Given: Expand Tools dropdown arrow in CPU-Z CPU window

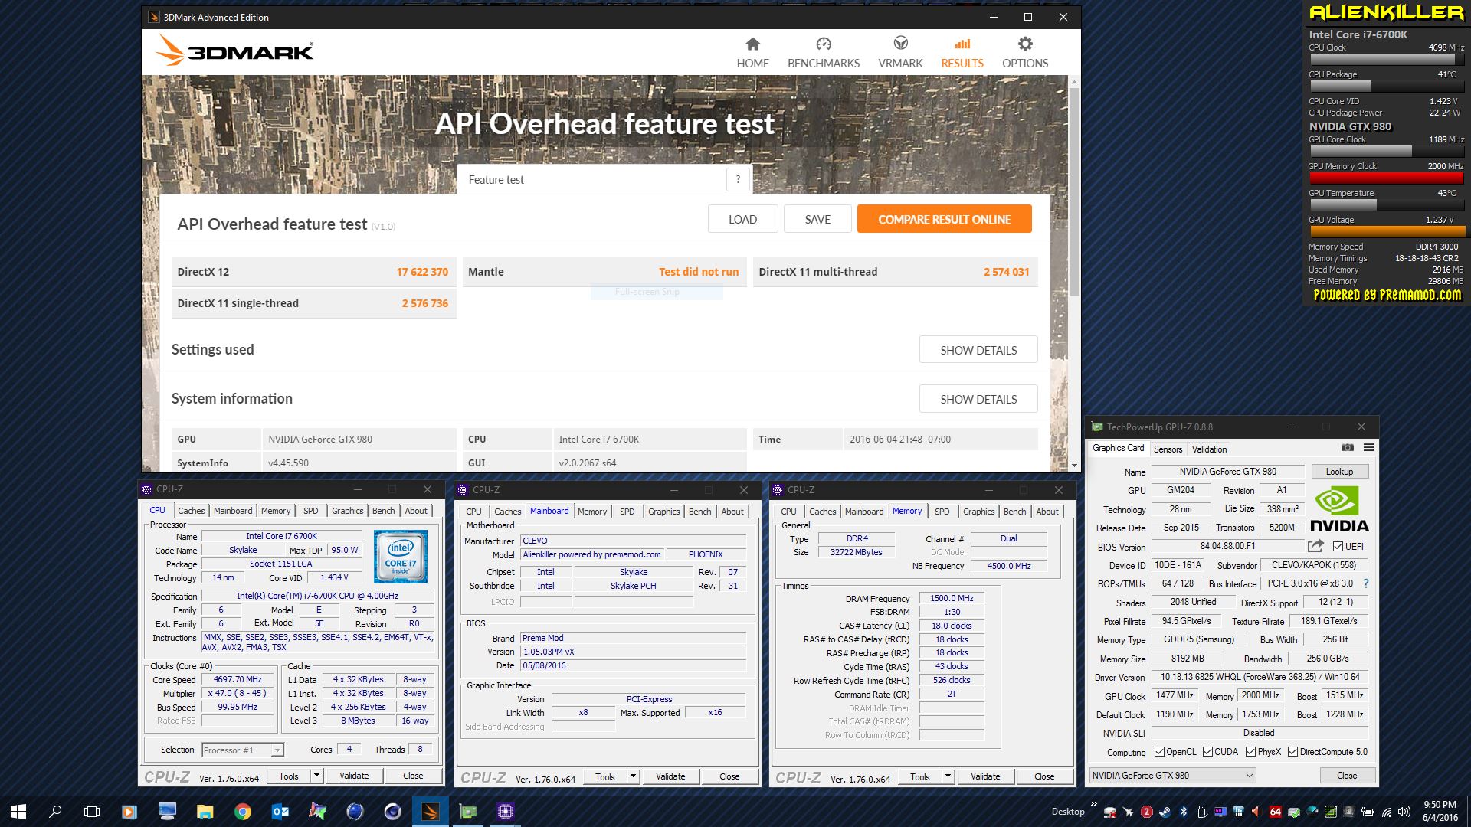Looking at the screenshot, I should (x=316, y=776).
